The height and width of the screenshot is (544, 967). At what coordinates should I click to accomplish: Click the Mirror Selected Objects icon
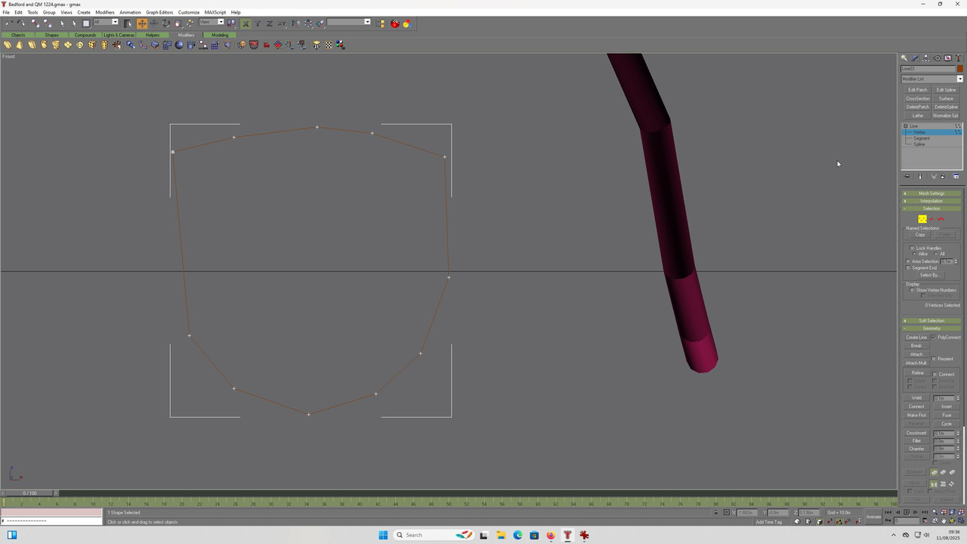[295, 23]
